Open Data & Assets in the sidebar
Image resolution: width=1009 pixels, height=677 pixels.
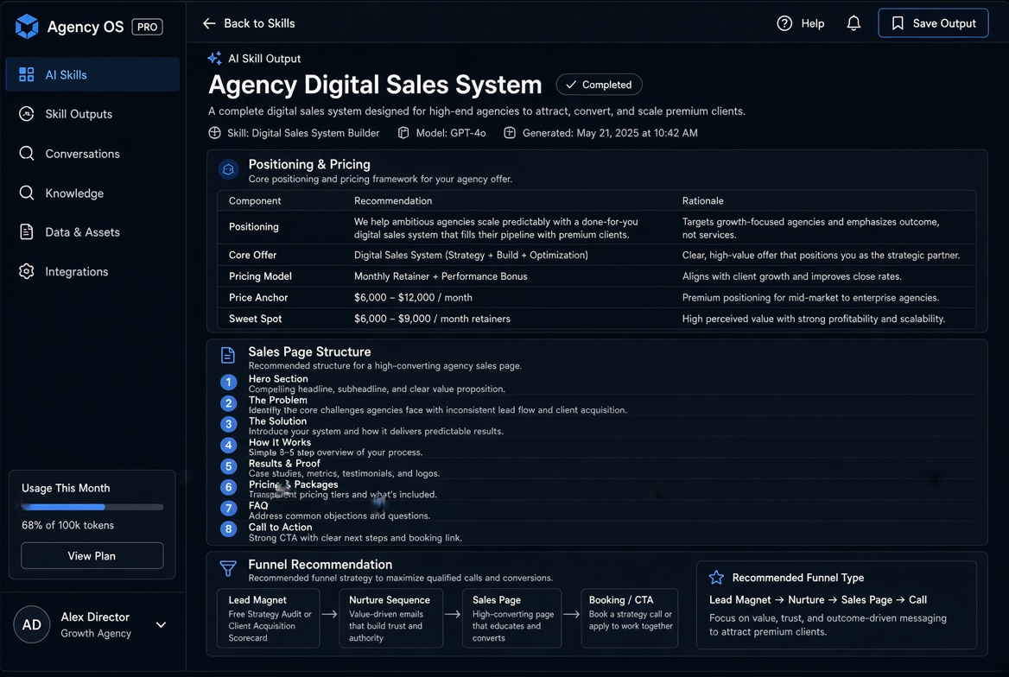pos(92,232)
